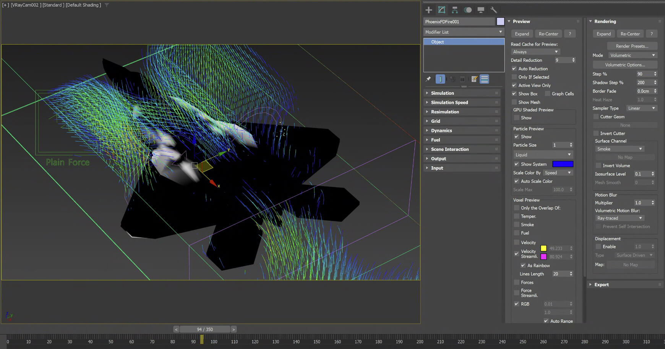Click the viewport filter funnel icon

coord(107,5)
